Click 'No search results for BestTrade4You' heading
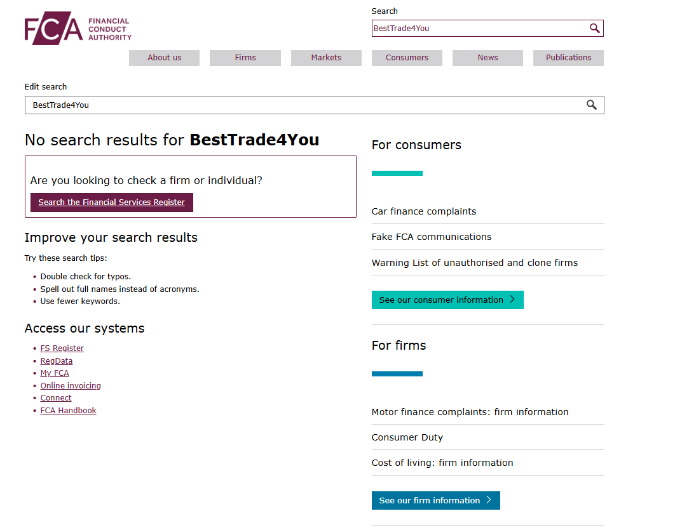Viewport: 675px width, 530px height. 172,140
